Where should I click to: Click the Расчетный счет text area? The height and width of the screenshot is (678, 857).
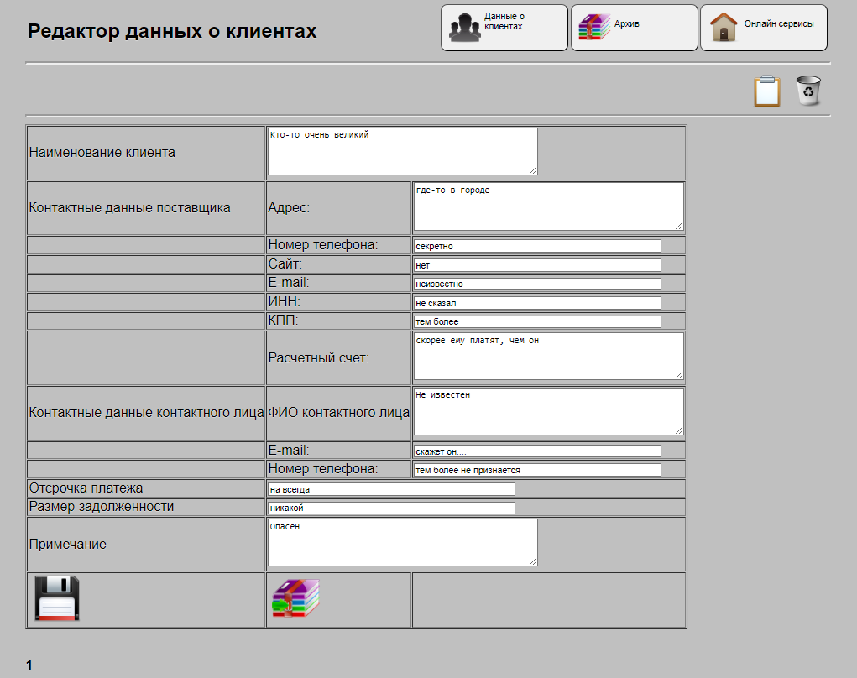pyautogui.click(x=547, y=356)
